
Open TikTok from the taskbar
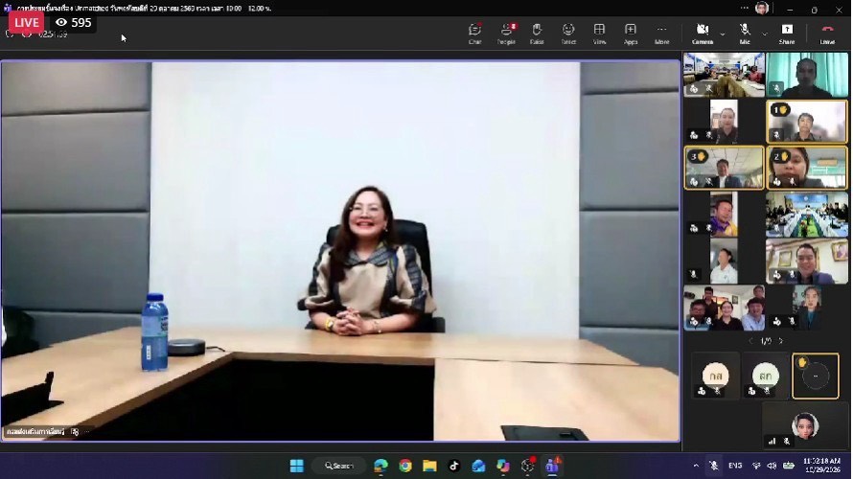click(453, 466)
